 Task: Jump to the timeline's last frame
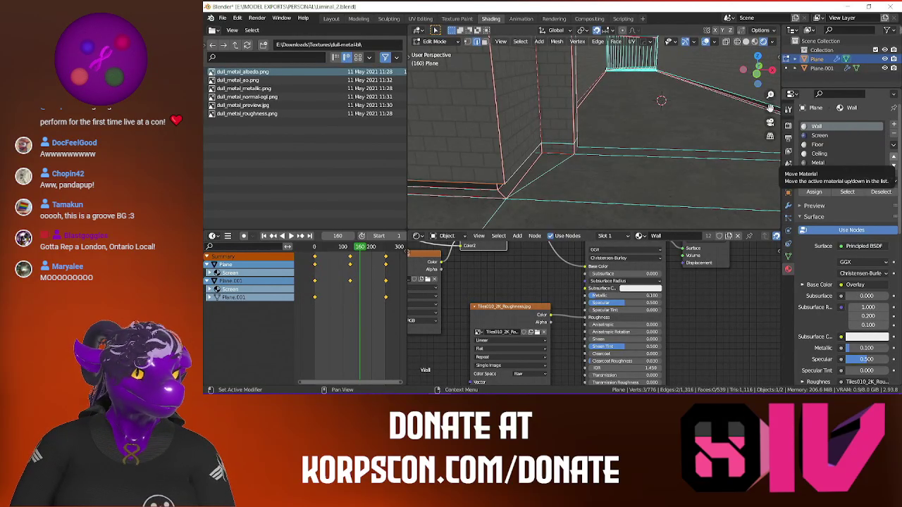pos(309,236)
